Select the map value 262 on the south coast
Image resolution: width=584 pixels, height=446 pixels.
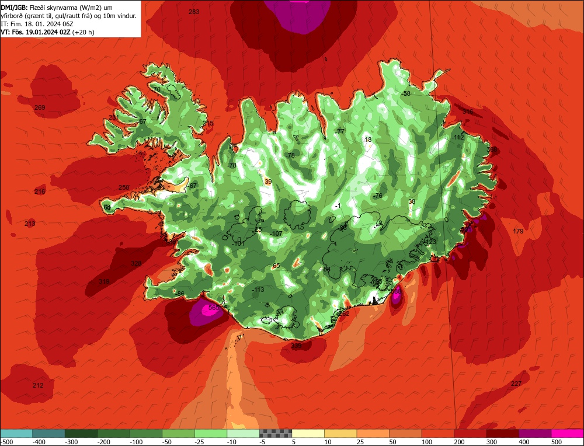pyautogui.click(x=344, y=314)
